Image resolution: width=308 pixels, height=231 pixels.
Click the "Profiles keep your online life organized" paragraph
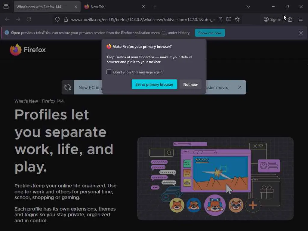coord(65,192)
